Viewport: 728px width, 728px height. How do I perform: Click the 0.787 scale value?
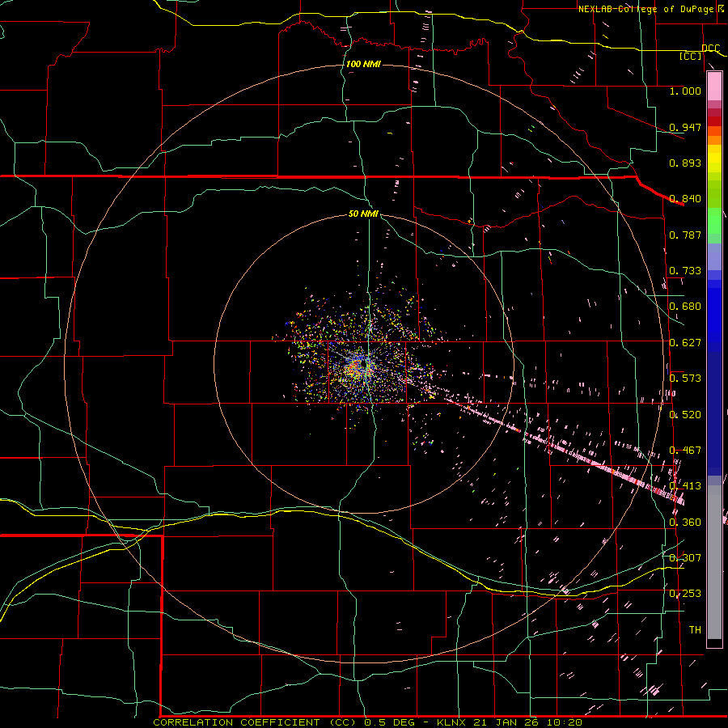coord(685,235)
